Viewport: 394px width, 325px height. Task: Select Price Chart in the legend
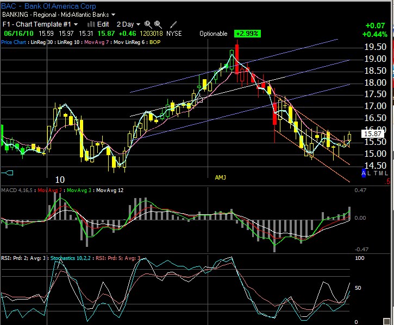click(14, 42)
